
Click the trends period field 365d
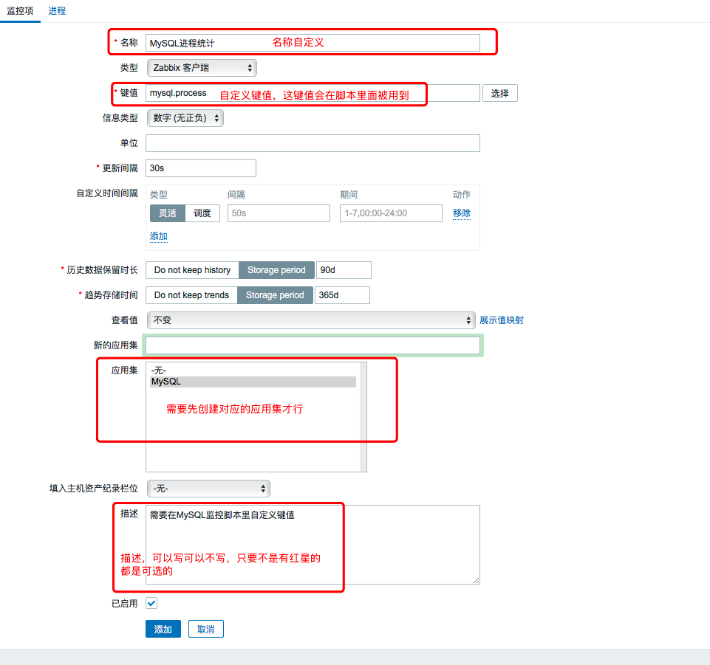click(342, 295)
